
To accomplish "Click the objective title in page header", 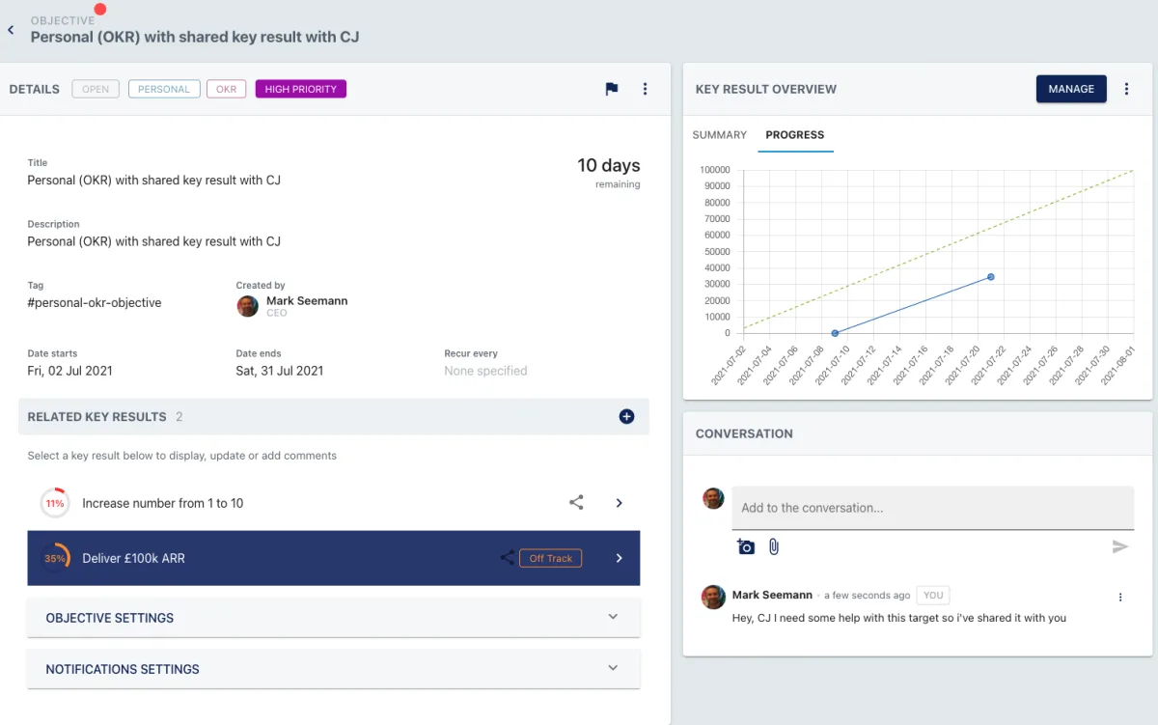I will pyautogui.click(x=195, y=37).
